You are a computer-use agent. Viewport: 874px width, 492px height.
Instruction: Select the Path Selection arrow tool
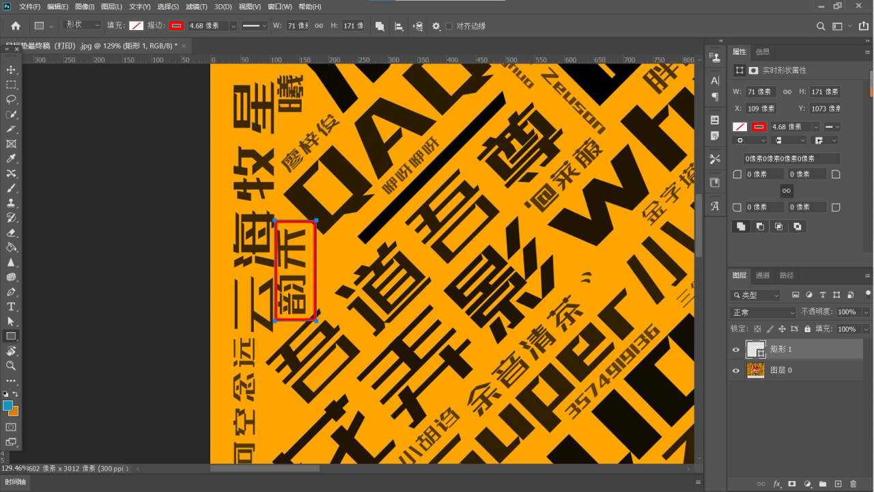[x=11, y=321]
